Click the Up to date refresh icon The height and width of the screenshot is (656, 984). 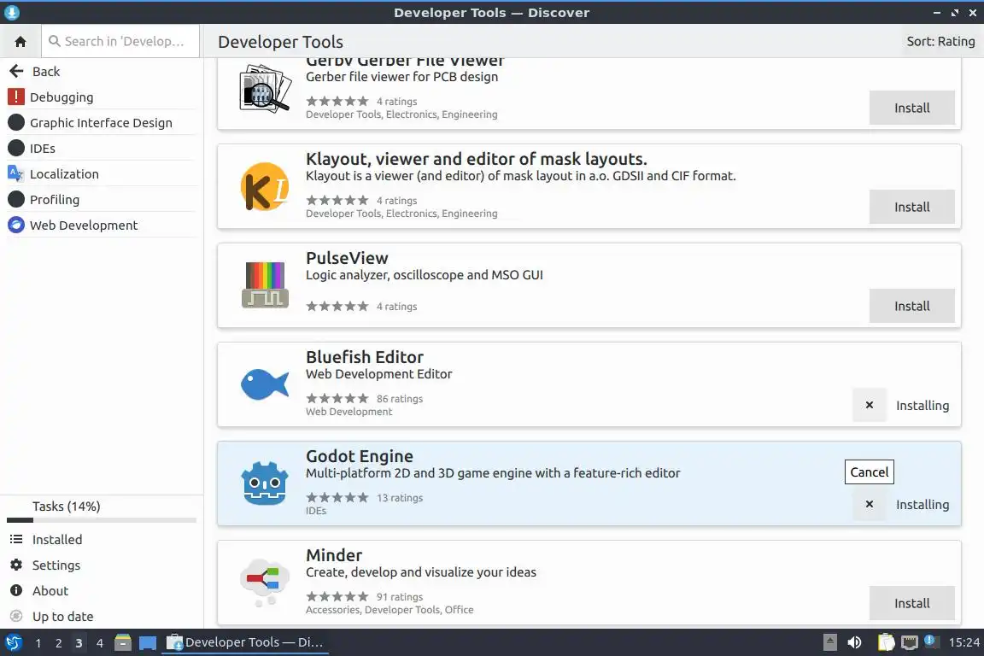point(16,617)
